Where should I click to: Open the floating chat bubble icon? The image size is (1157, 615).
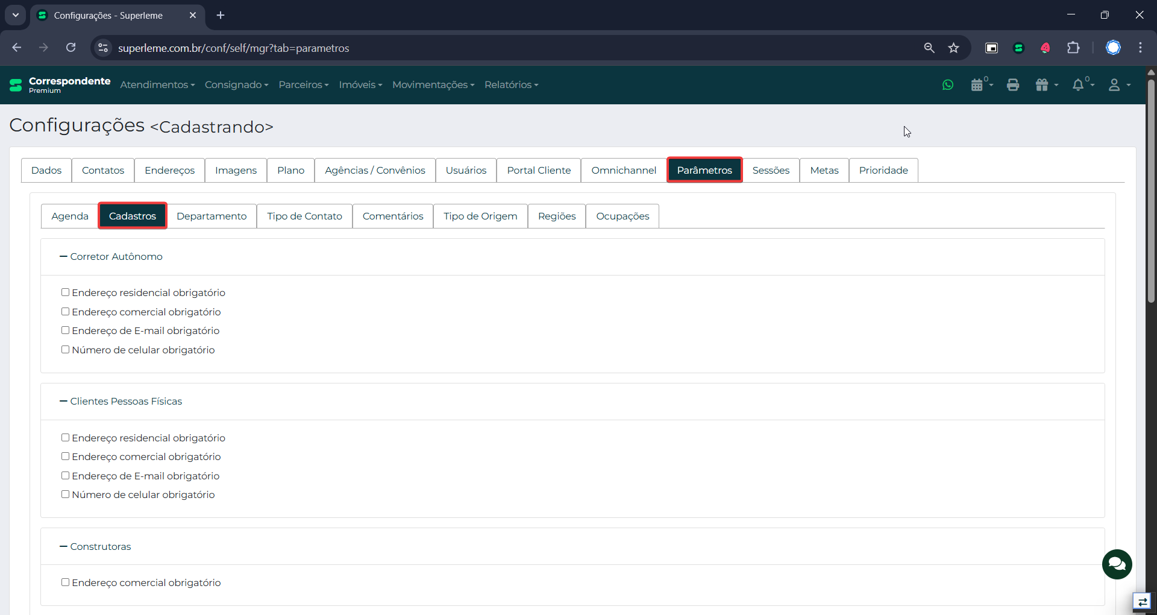coord(1117,564)
